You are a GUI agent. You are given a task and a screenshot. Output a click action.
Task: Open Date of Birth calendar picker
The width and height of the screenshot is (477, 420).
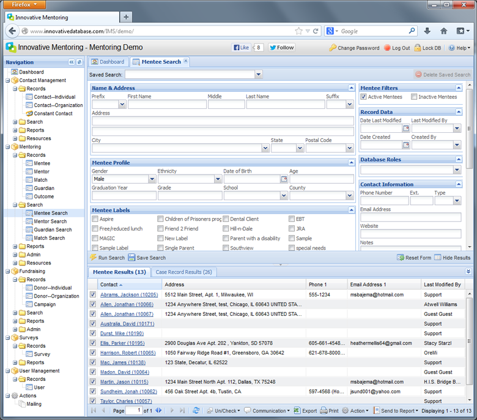pyautogui.click(x=284, y=179)
